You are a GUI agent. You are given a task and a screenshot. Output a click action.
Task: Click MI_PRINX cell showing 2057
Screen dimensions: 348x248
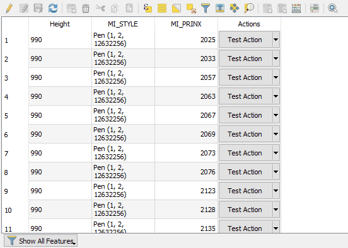[x=186, y=77]
